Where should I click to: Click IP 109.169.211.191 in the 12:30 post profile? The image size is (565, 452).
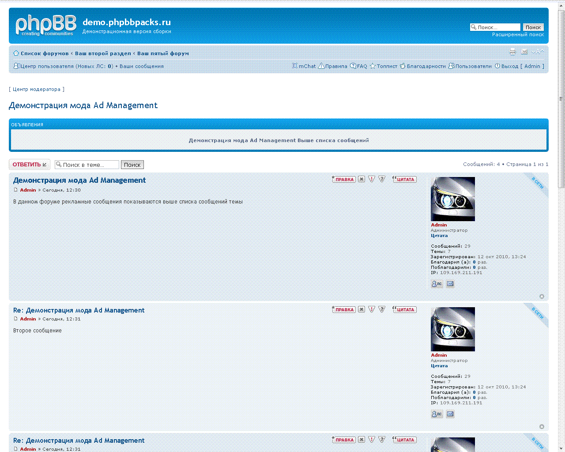[461, 273]
